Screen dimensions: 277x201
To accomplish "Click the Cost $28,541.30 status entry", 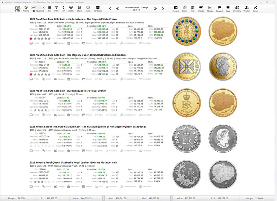I will [x=118, y=198].
